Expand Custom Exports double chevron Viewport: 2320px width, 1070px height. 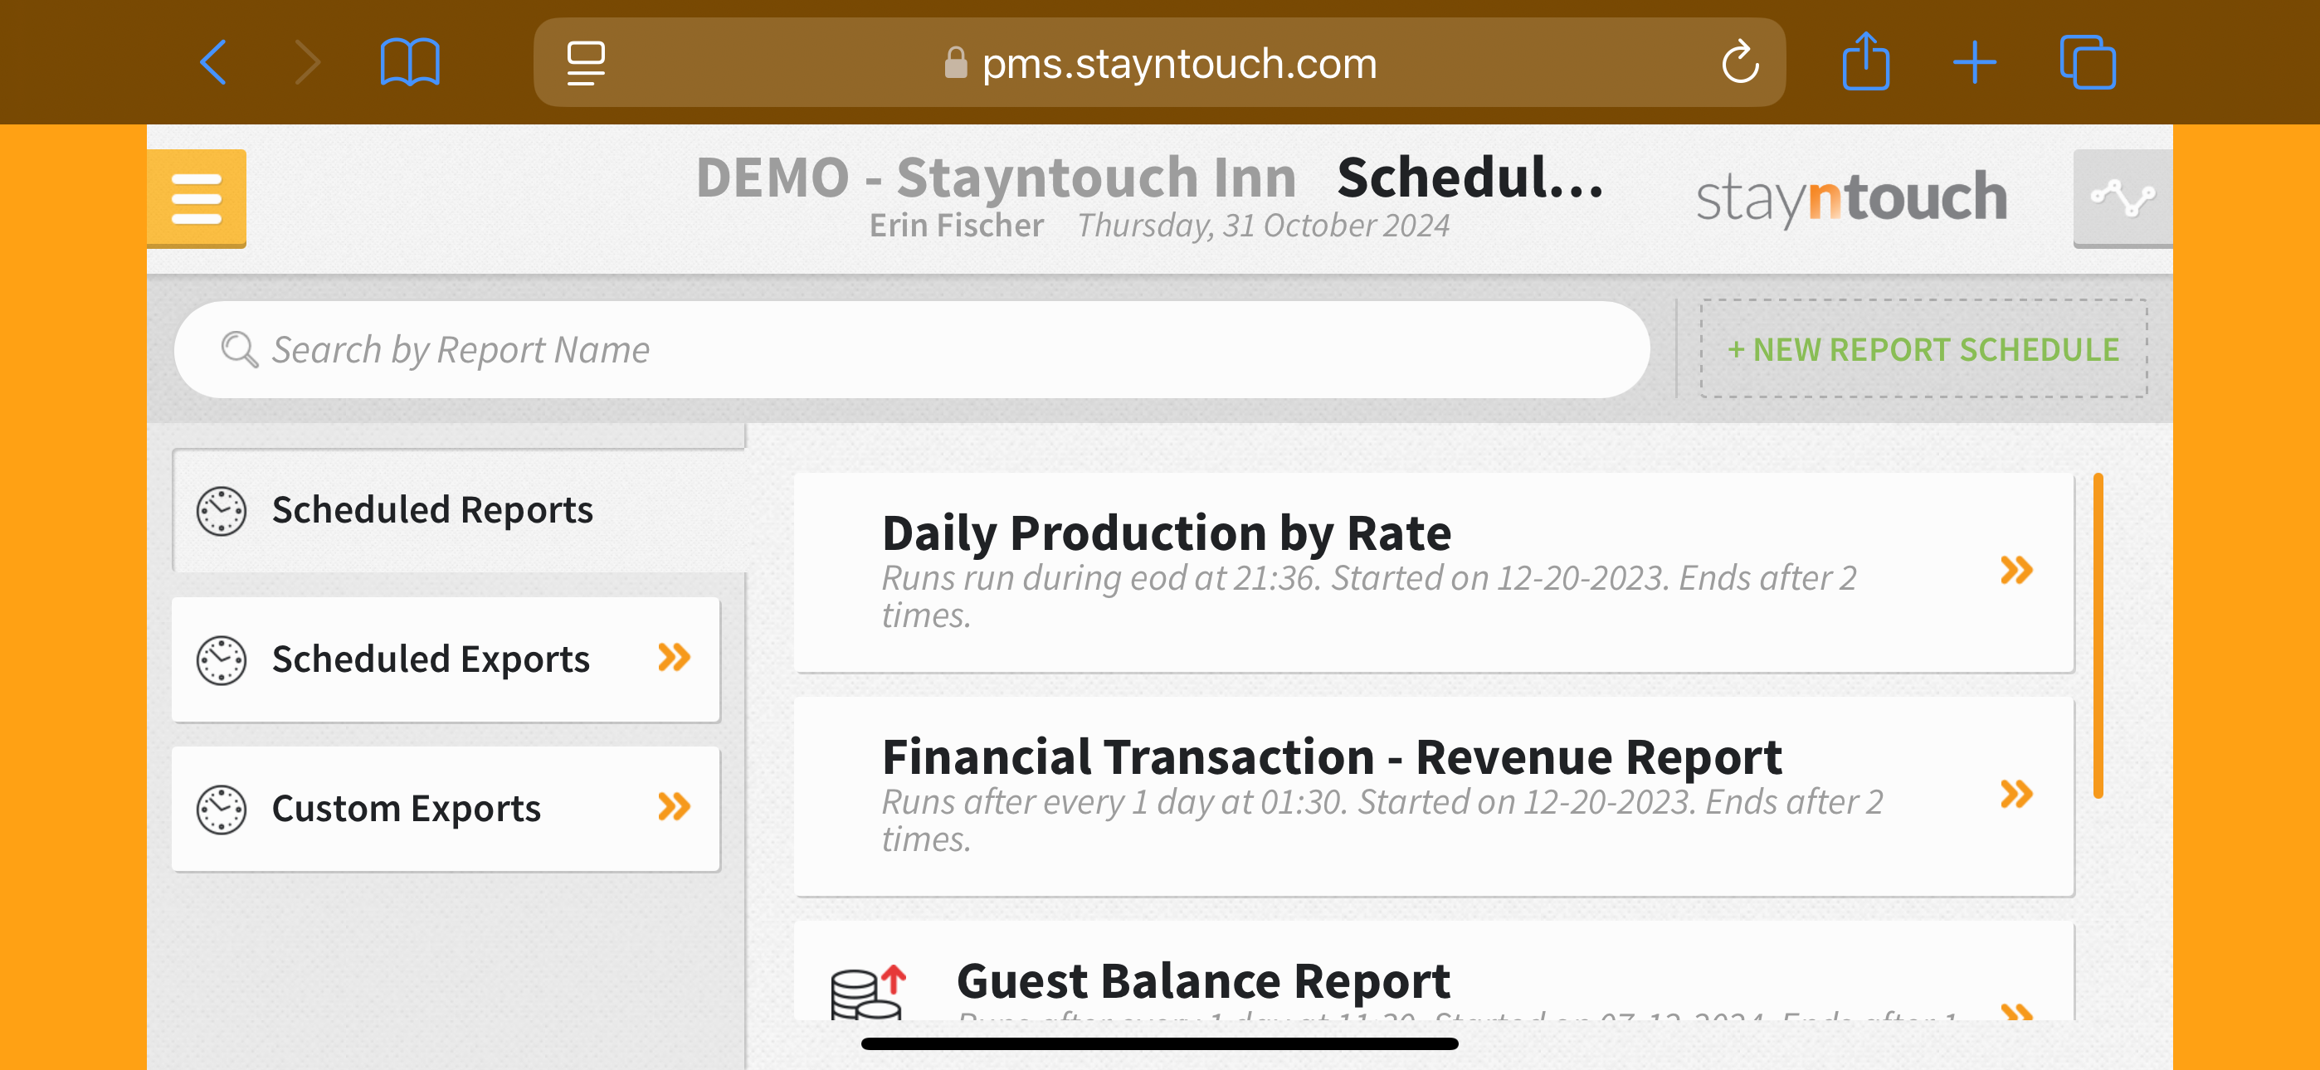(x=674, y=807)
